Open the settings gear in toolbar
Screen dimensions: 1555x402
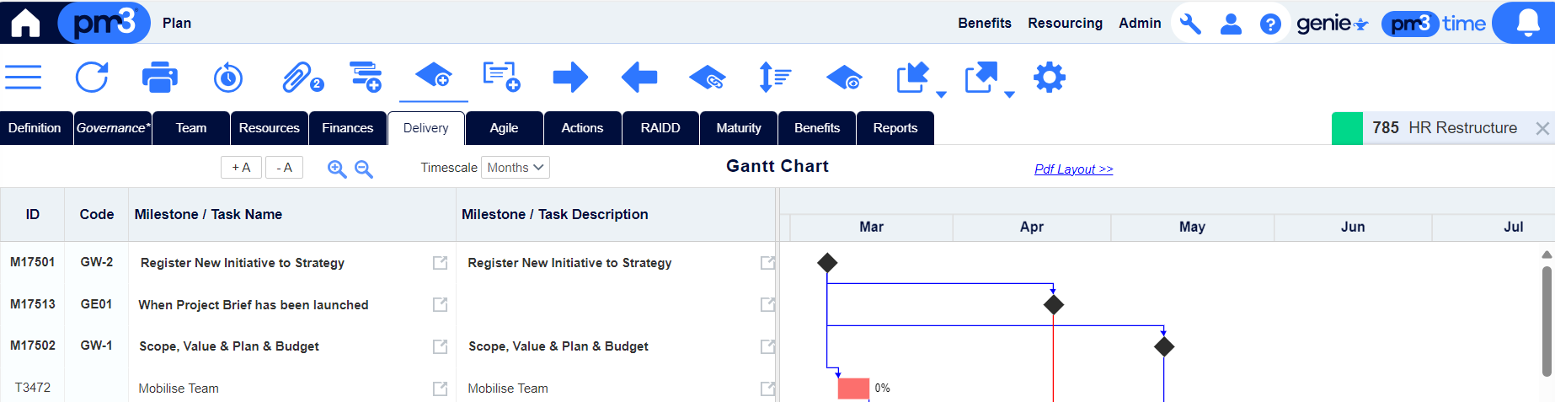pyautogui.click(x=1050, y=78)
